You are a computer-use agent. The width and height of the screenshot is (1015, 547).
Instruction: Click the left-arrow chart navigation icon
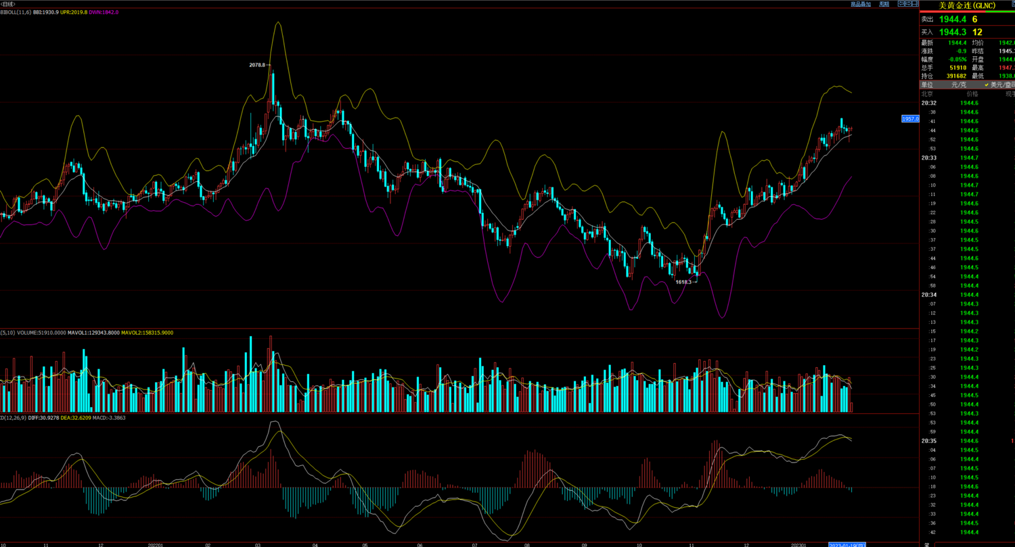pyautogui.click(x=901, y=4)
